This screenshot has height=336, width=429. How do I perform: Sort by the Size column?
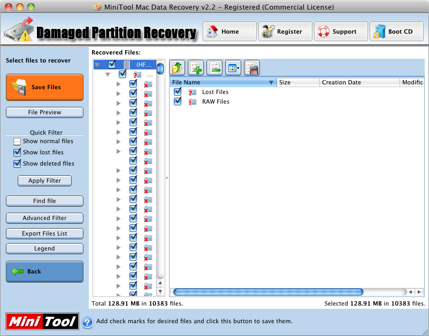click(x=298, y=82)
